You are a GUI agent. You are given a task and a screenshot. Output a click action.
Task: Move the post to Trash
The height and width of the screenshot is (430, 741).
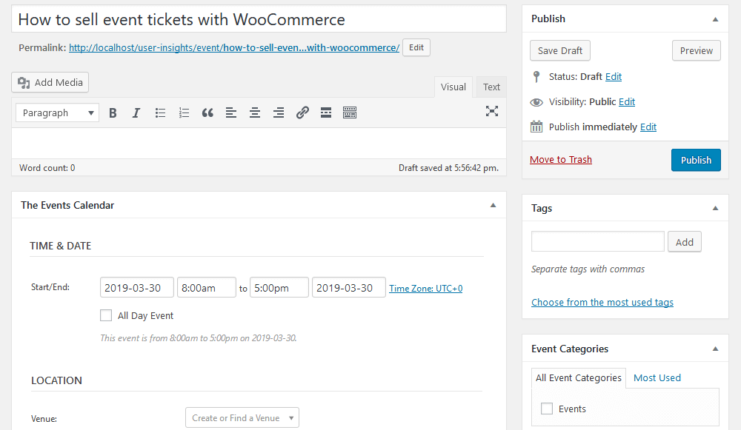pos(560,160)
